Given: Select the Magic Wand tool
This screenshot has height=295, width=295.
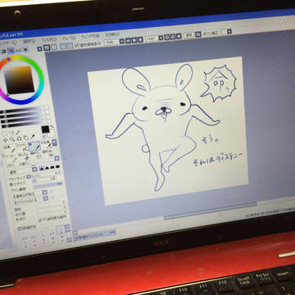Looking at the screenshot, I should click(x=18, y=133).
